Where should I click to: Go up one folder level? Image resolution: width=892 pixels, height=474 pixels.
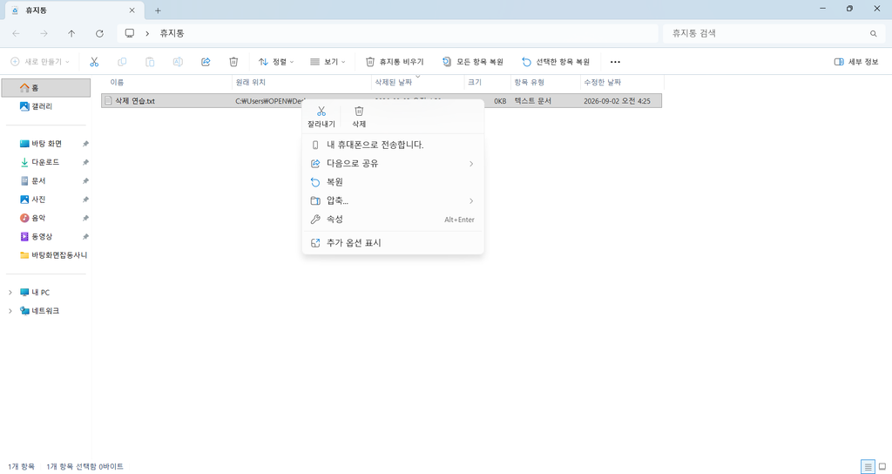(x=71, y=34)
